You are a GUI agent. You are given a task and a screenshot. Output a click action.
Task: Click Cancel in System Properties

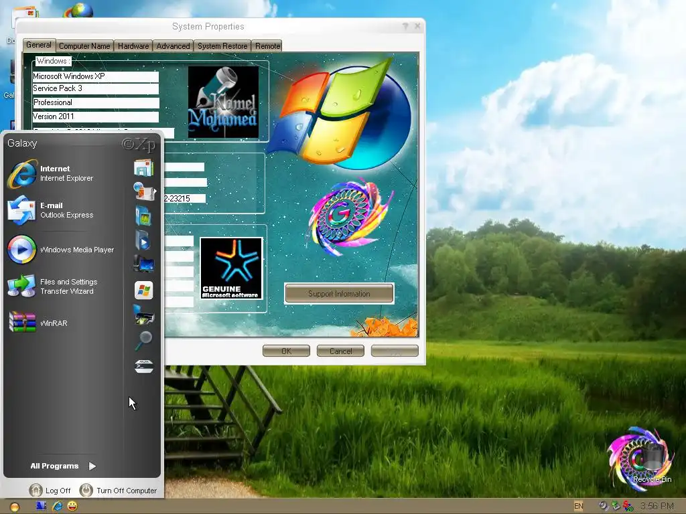coord(340,351)
